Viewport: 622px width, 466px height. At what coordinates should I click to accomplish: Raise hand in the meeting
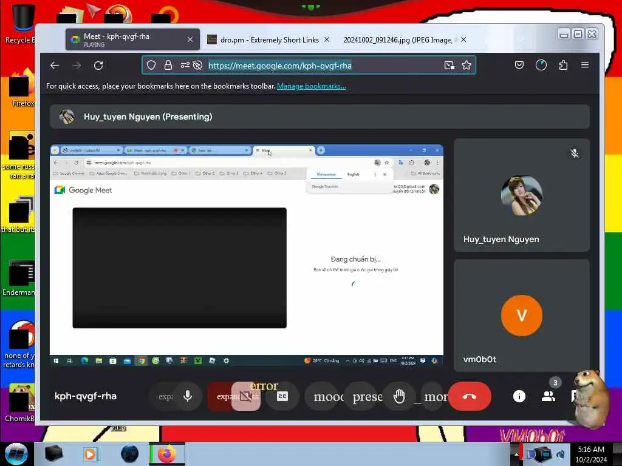[400, 396]
